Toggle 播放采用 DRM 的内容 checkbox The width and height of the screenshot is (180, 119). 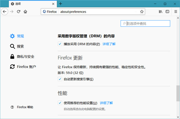(60, 44)
